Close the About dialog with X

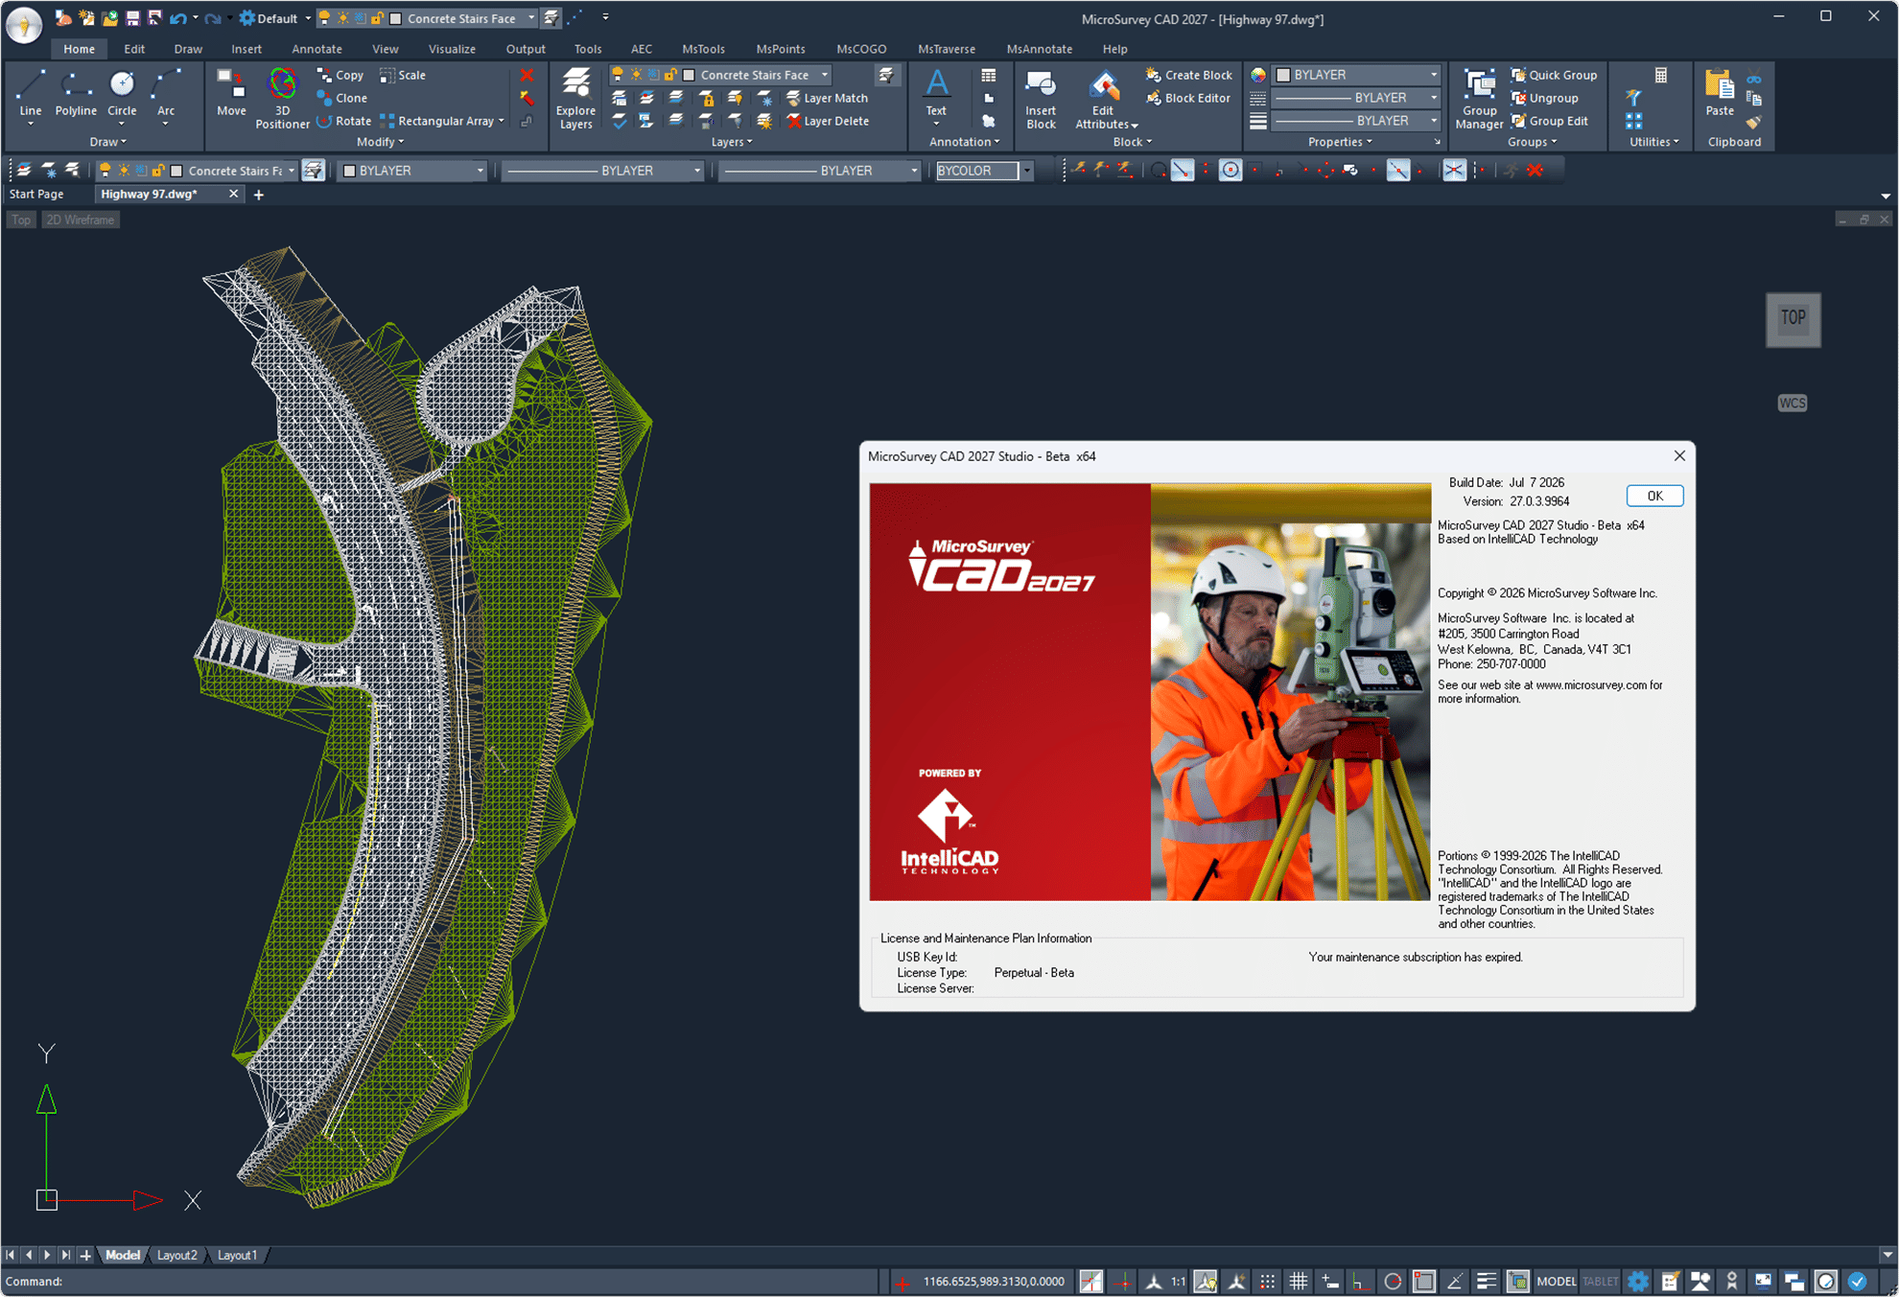(x=1679, y=456)
